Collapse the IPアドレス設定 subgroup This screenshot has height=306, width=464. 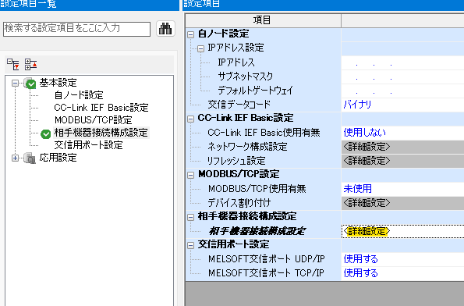coord(200,48)
